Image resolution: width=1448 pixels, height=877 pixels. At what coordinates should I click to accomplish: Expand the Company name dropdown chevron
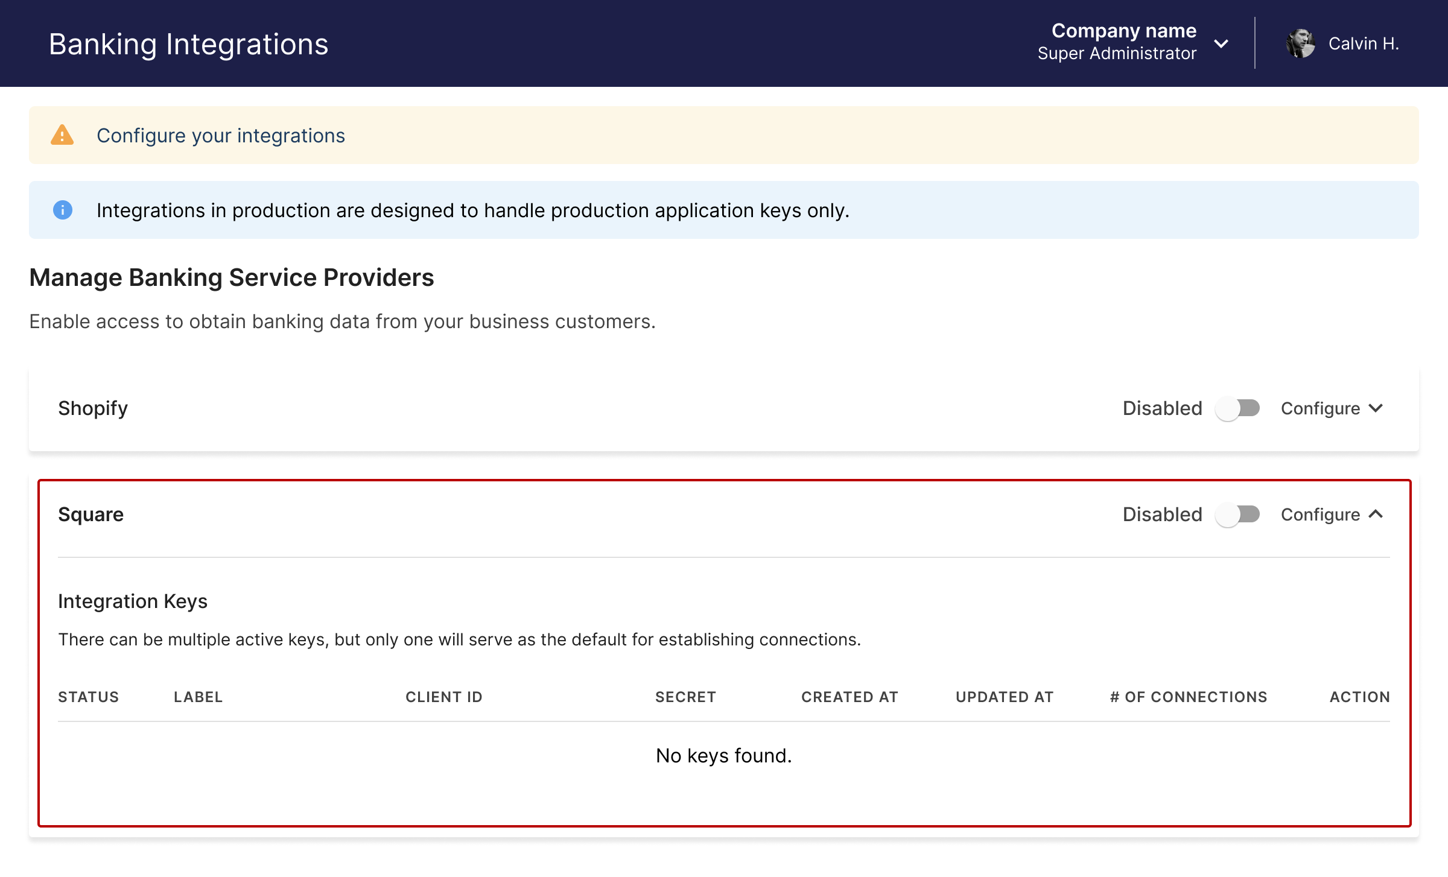(x=1221, y=43)
